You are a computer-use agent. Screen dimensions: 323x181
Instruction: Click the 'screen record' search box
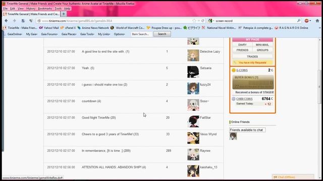pos(255,21)
